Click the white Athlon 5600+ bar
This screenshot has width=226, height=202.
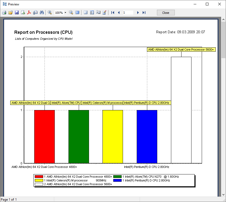coord(181,110)
